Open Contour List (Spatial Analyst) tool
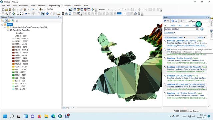Viewport: 213px width, 120px height. 184,93
